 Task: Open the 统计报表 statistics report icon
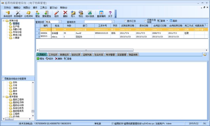tap(90, 14)
